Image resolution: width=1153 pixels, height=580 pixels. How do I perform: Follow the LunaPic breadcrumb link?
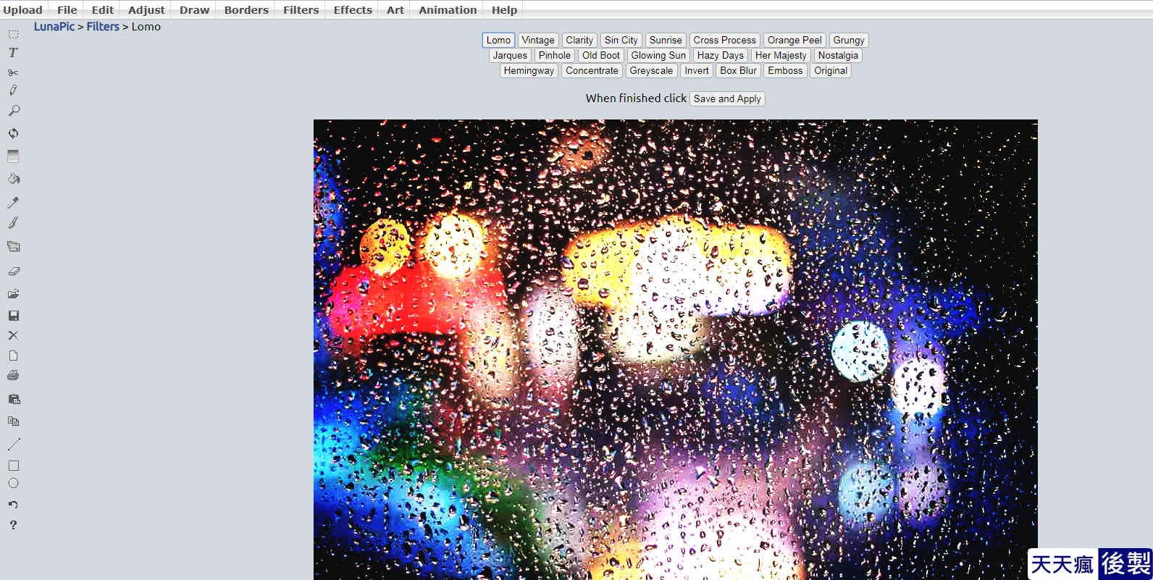(x=54, y=27)
